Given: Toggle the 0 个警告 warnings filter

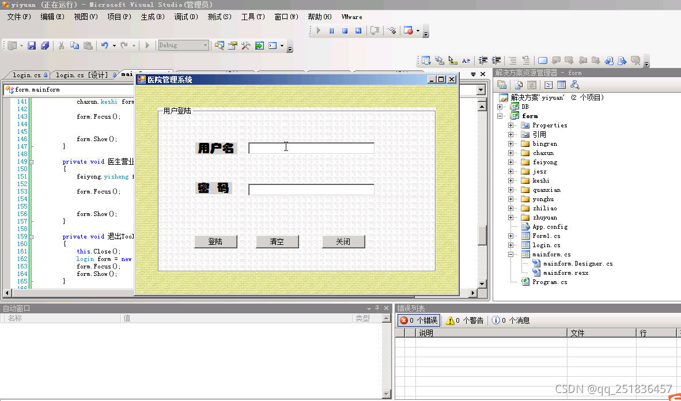Looking at the screenshot, I should tap(465, 320).
